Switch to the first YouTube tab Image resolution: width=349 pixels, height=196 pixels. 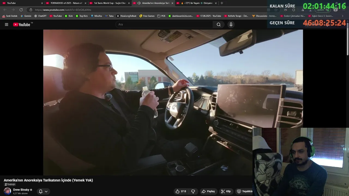22,3
